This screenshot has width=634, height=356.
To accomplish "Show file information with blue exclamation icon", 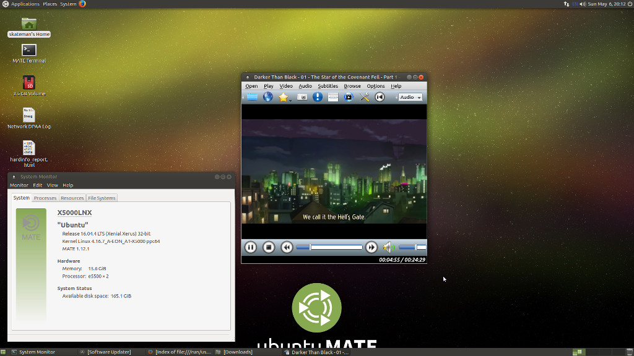I will pos(318,97).
